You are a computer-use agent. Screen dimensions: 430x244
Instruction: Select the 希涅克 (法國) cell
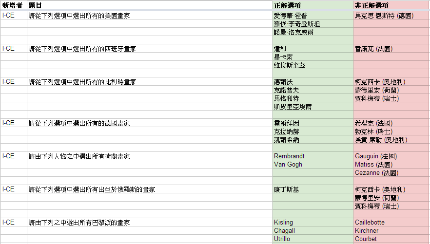pyautogui.click(x=391, y=123)
